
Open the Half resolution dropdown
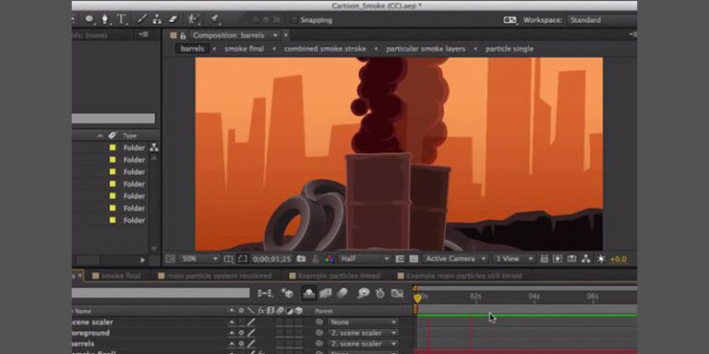364,259
